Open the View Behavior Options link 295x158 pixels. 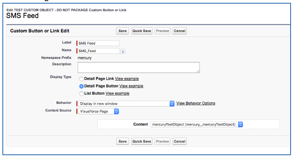pyautogui.click(x=196, y=103)
